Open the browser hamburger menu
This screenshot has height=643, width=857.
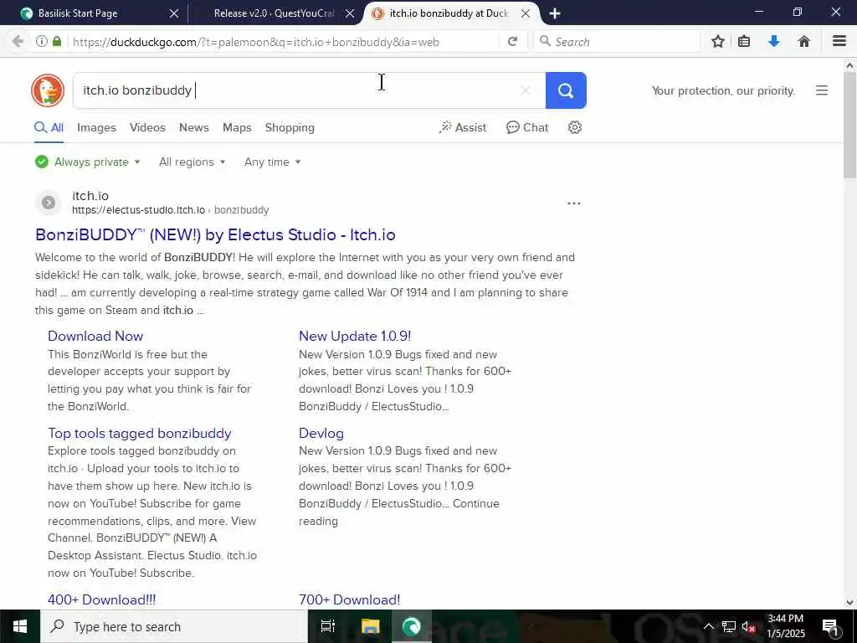pos(839,42)
